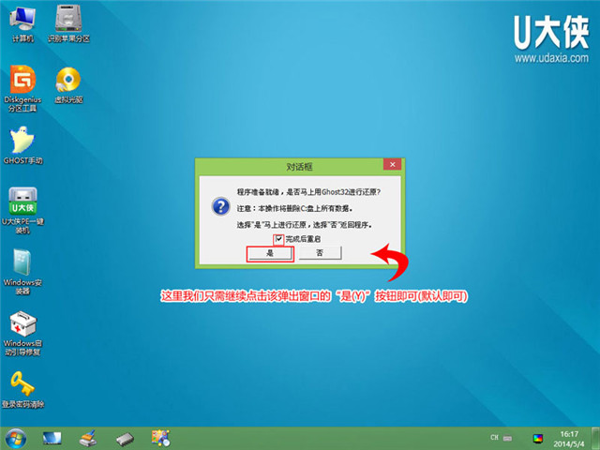Click the colorful rightmost pinned taskbar icon
The width and height of the screenshot is (600, 450).
[160, 437]
